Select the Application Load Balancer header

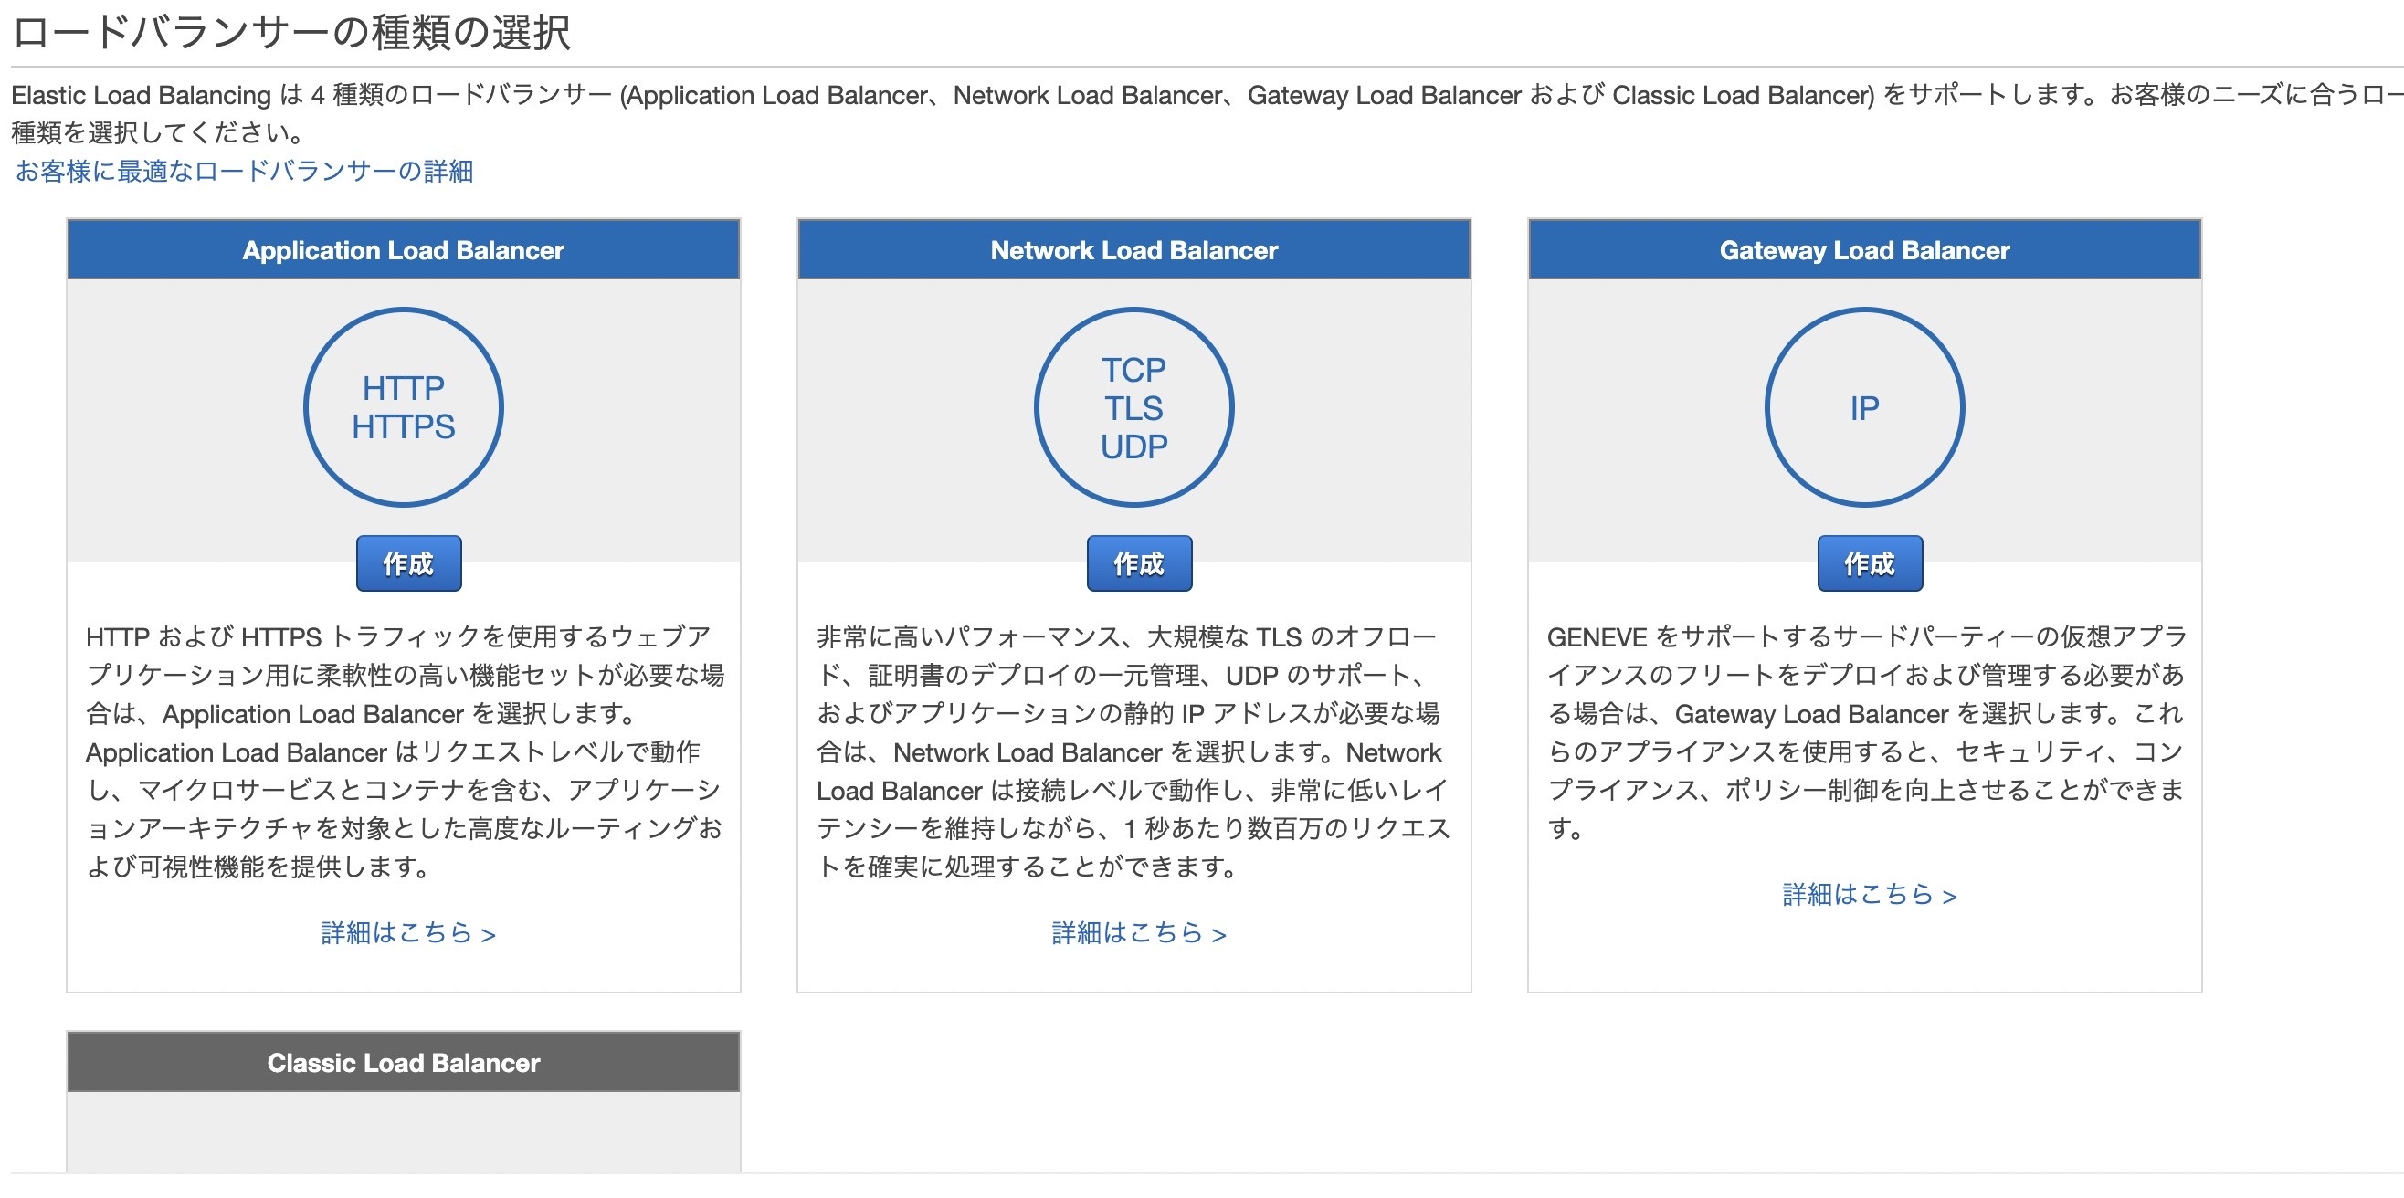(x=403, y=250)
